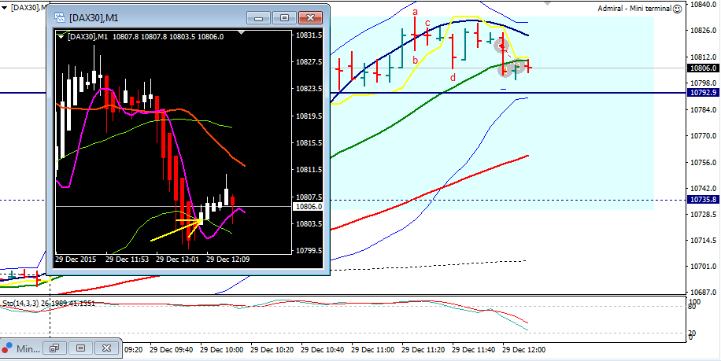Select the red letter 'c' chart label
Image resolution: width=721 pixels, height=361 pixels.
pyautogui.click(x=427, y=23)
